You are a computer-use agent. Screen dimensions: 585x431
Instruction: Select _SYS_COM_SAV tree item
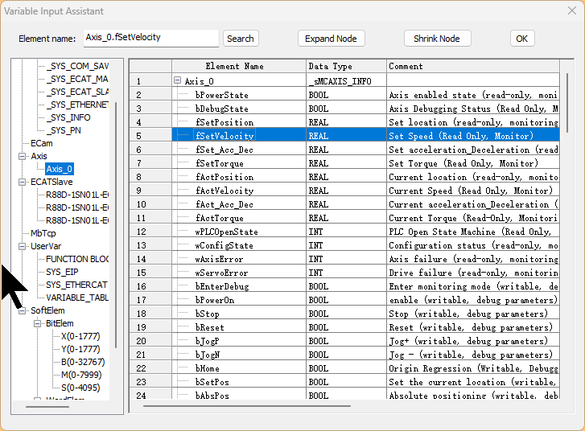click(77, 66)
